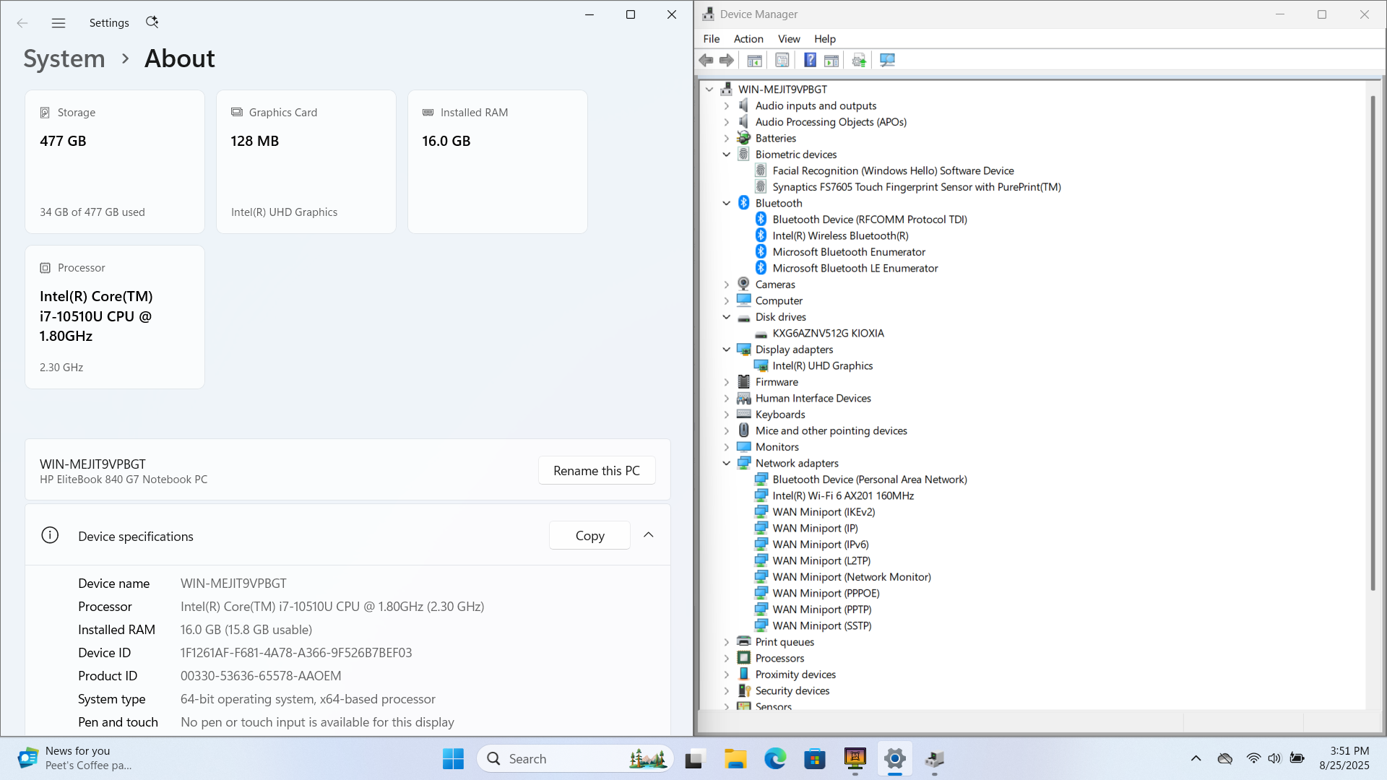Collapse the Device specifications section chevron

pos(649,535)
